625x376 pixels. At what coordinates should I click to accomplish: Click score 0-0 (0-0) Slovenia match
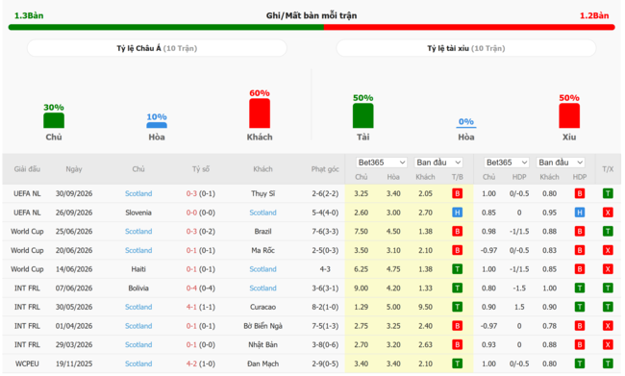201,213
